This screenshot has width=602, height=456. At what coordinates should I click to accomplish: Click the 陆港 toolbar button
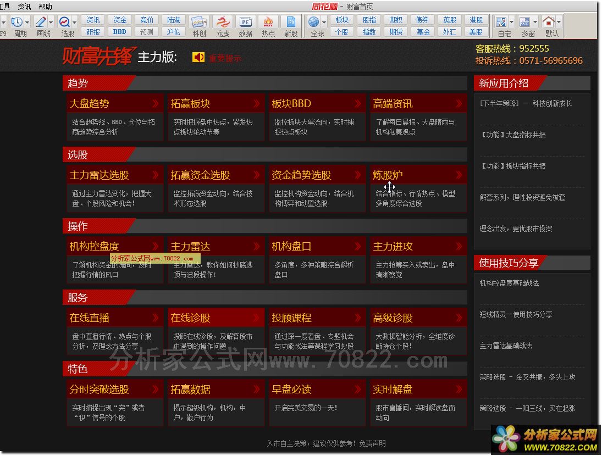(x=174, y=20)
